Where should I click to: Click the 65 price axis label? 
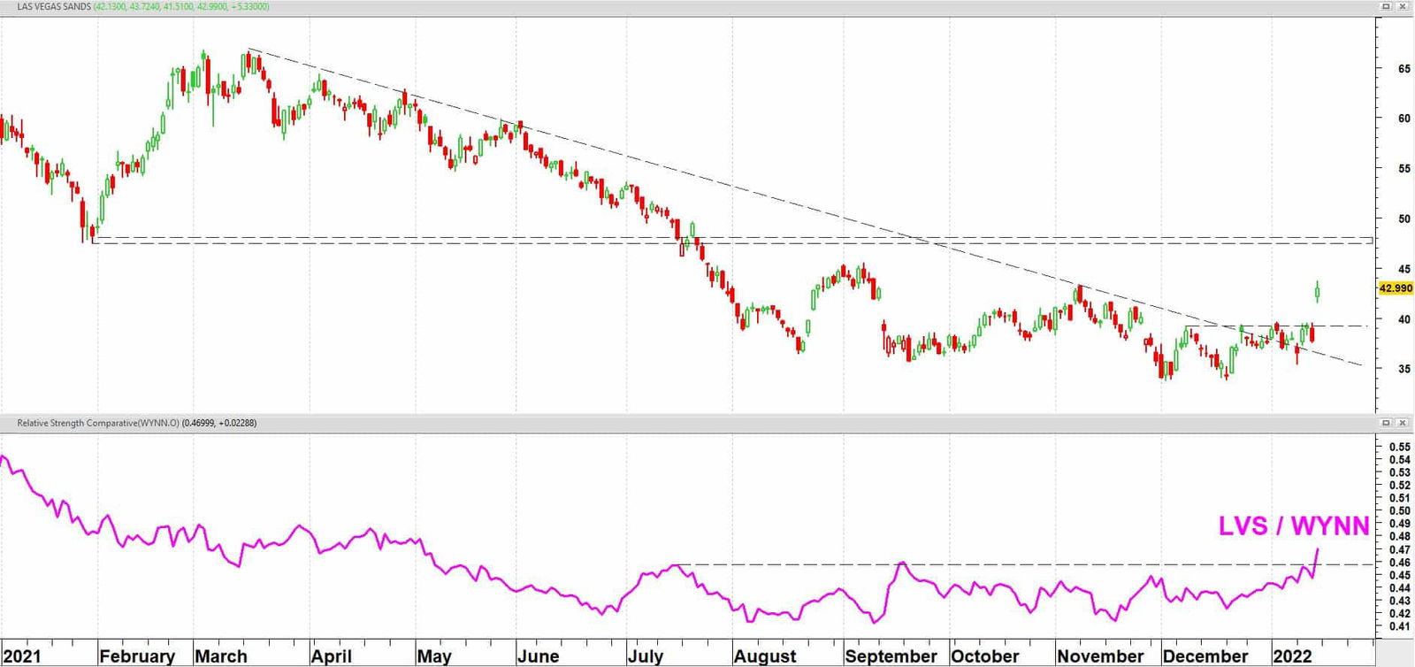point(1404,68)
